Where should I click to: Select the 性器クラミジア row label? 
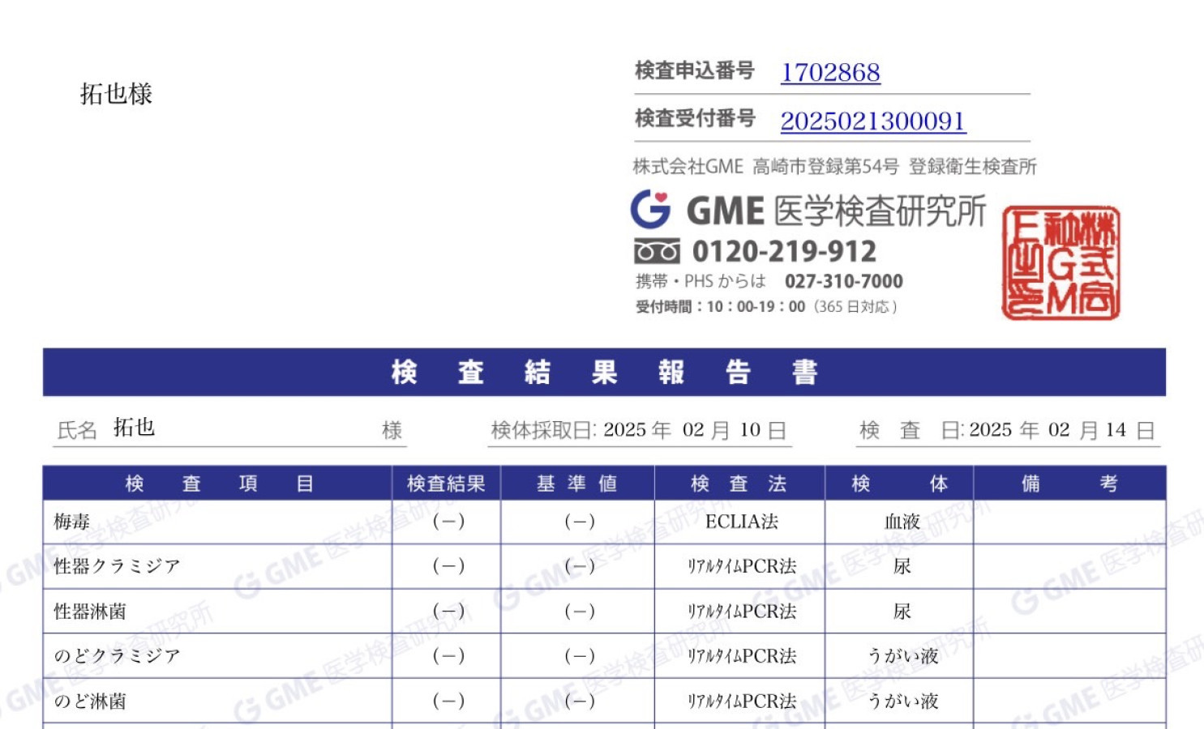(x=117, y=566)
